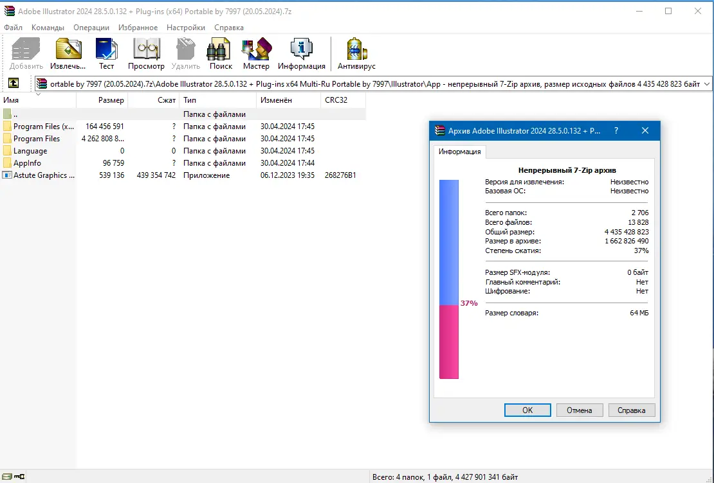Click the 'Всего файлов' value 13 828

click(x=638, y=222)
